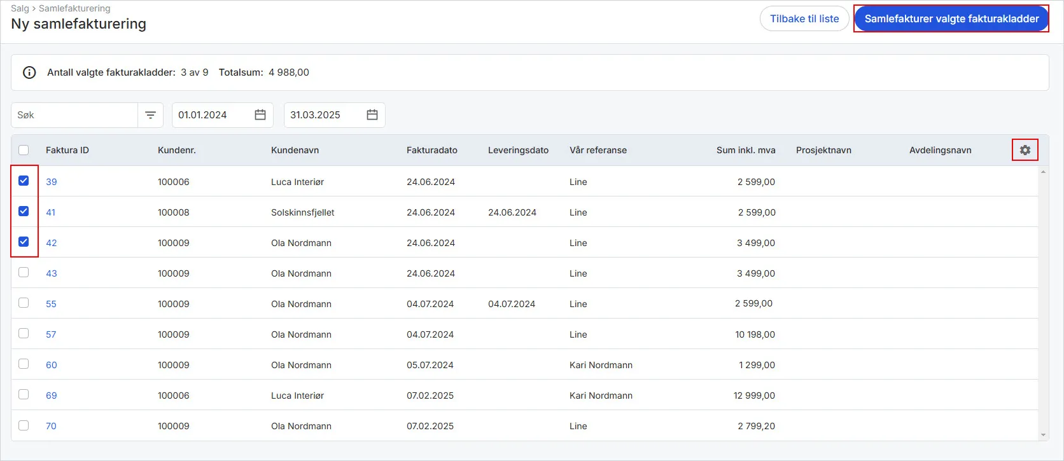Click Samlefakturer valgte fakturakladder button
This screenshot has width=1064, height=461.
pyautogui.click(x=951, y=19)
